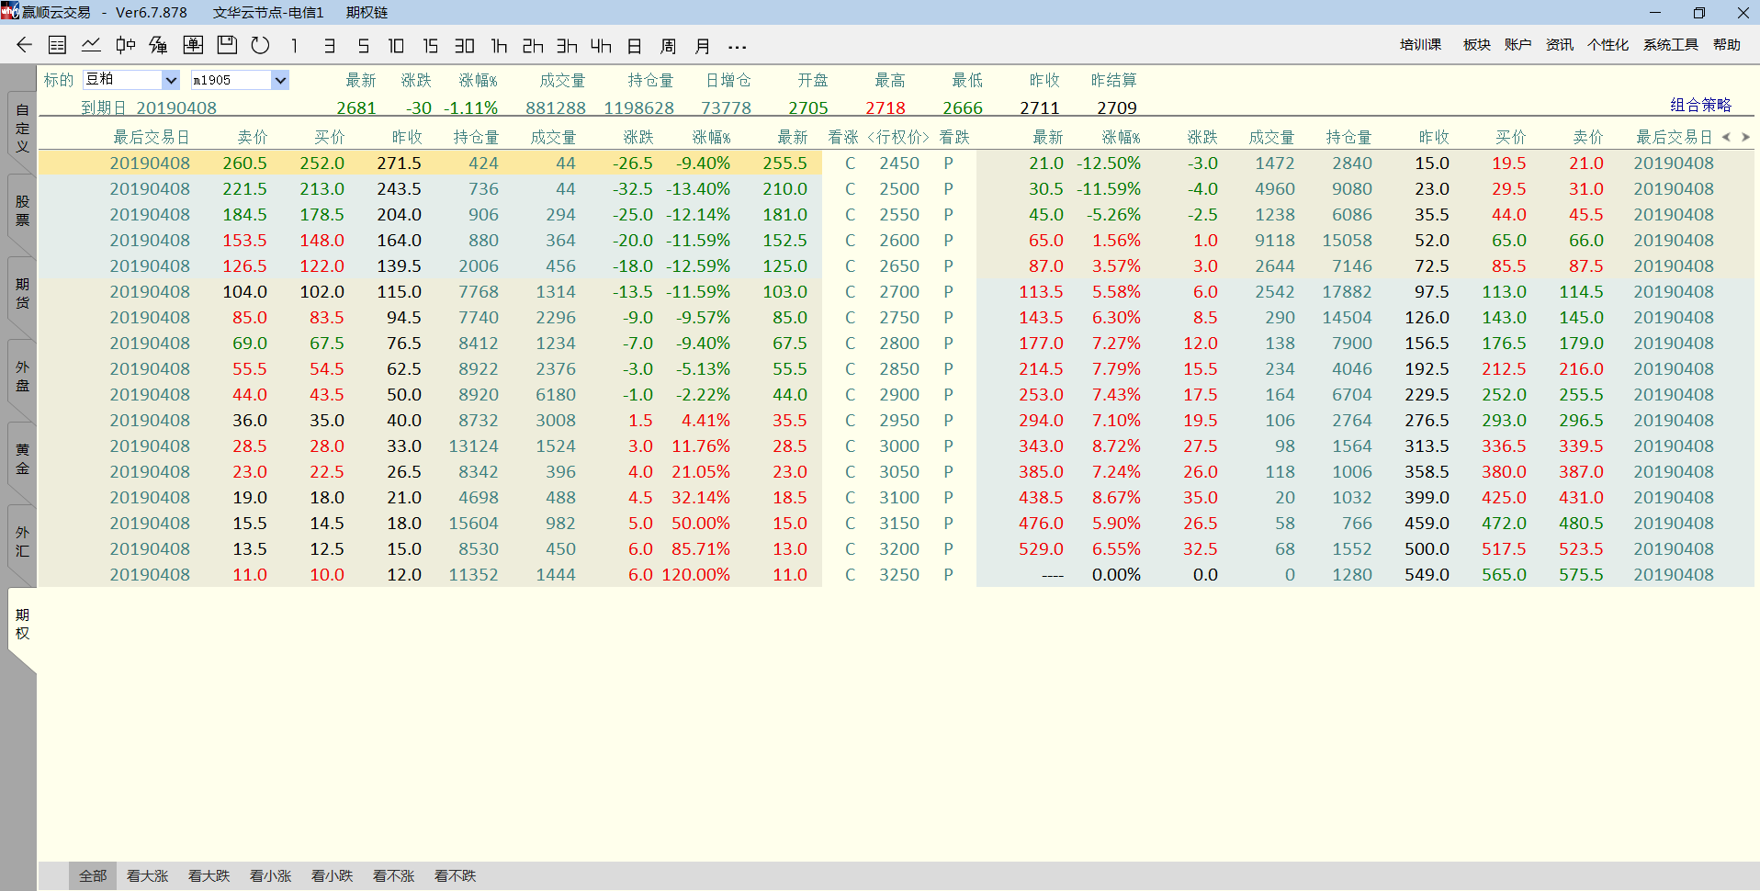Open the 组合策略 link

(x=1700, y=105)
